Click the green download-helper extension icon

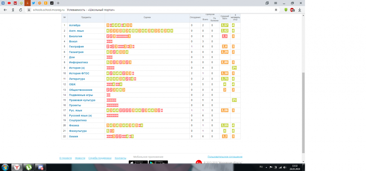[x=285, y=10]
